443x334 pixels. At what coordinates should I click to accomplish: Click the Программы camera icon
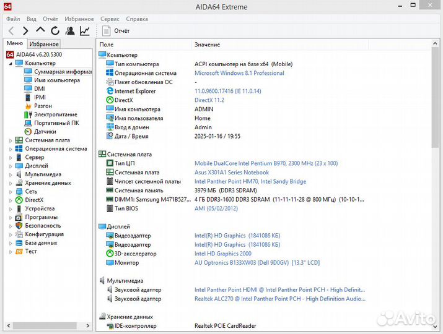click(x=19, y=217)
